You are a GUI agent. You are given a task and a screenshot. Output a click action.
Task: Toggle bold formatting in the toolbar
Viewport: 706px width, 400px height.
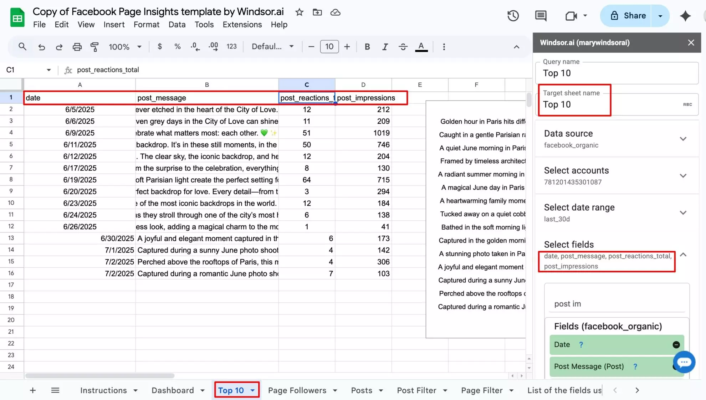pyautogui.click(x=367, y=46)
